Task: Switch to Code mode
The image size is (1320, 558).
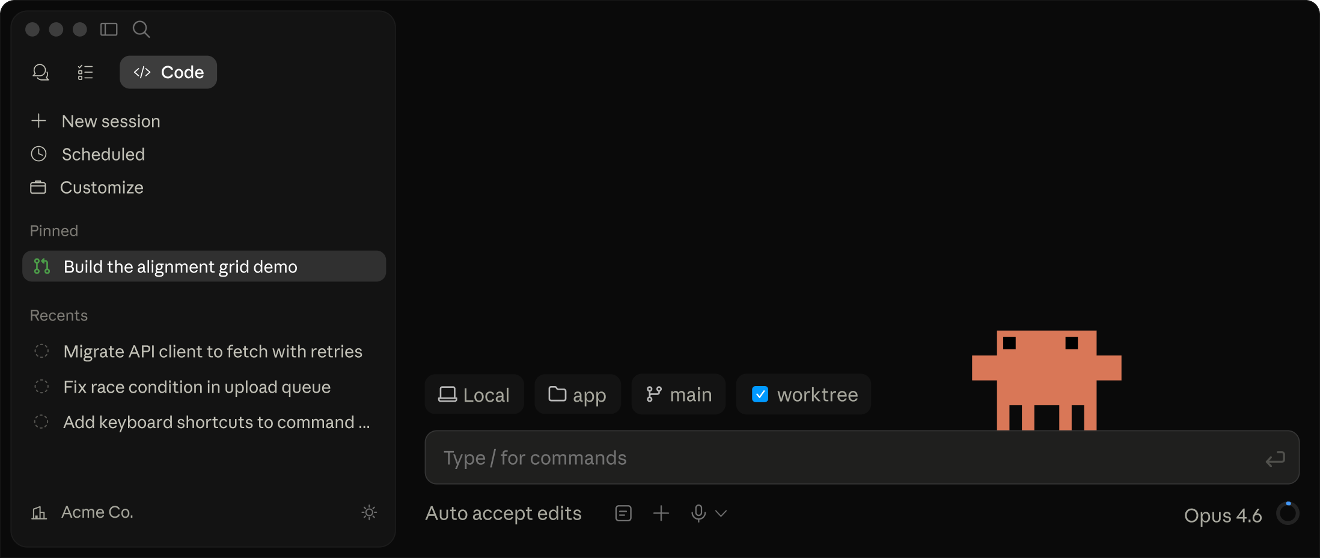Action: [168, 72]
